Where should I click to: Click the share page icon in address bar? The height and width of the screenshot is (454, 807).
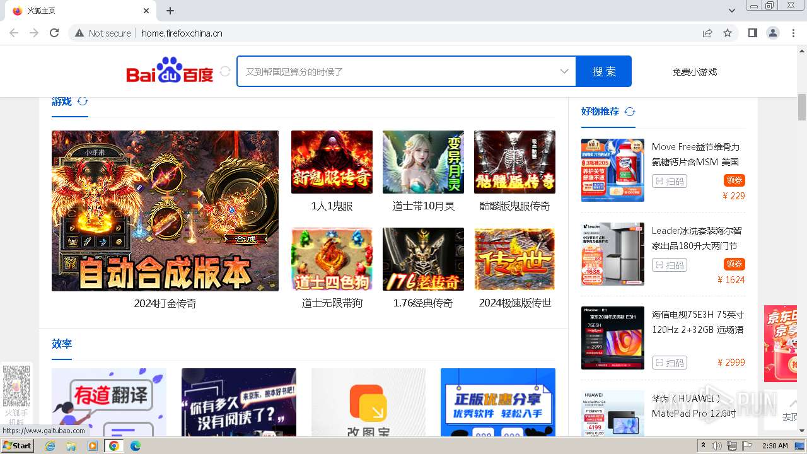pos(707,33)
